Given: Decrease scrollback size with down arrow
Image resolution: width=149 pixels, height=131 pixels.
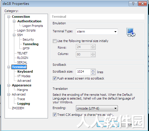Looking at the screenshot, I should (93, 73).
